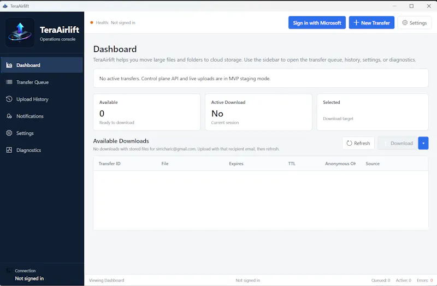Click the 'Current session' caption

(x=225, y=122)
